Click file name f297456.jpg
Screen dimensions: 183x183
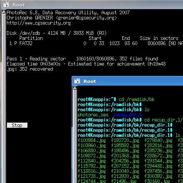tap(158, 171)
